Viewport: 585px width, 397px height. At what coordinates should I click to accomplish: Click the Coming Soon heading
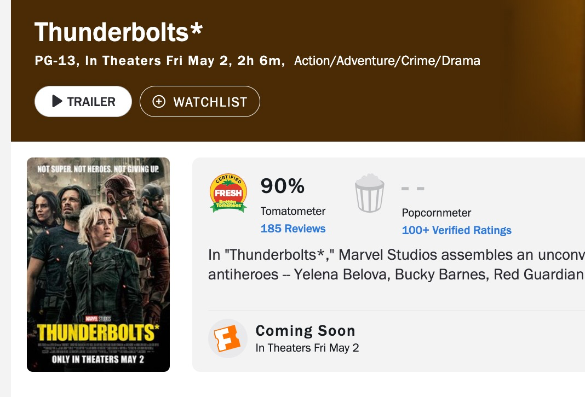(306, 331)
